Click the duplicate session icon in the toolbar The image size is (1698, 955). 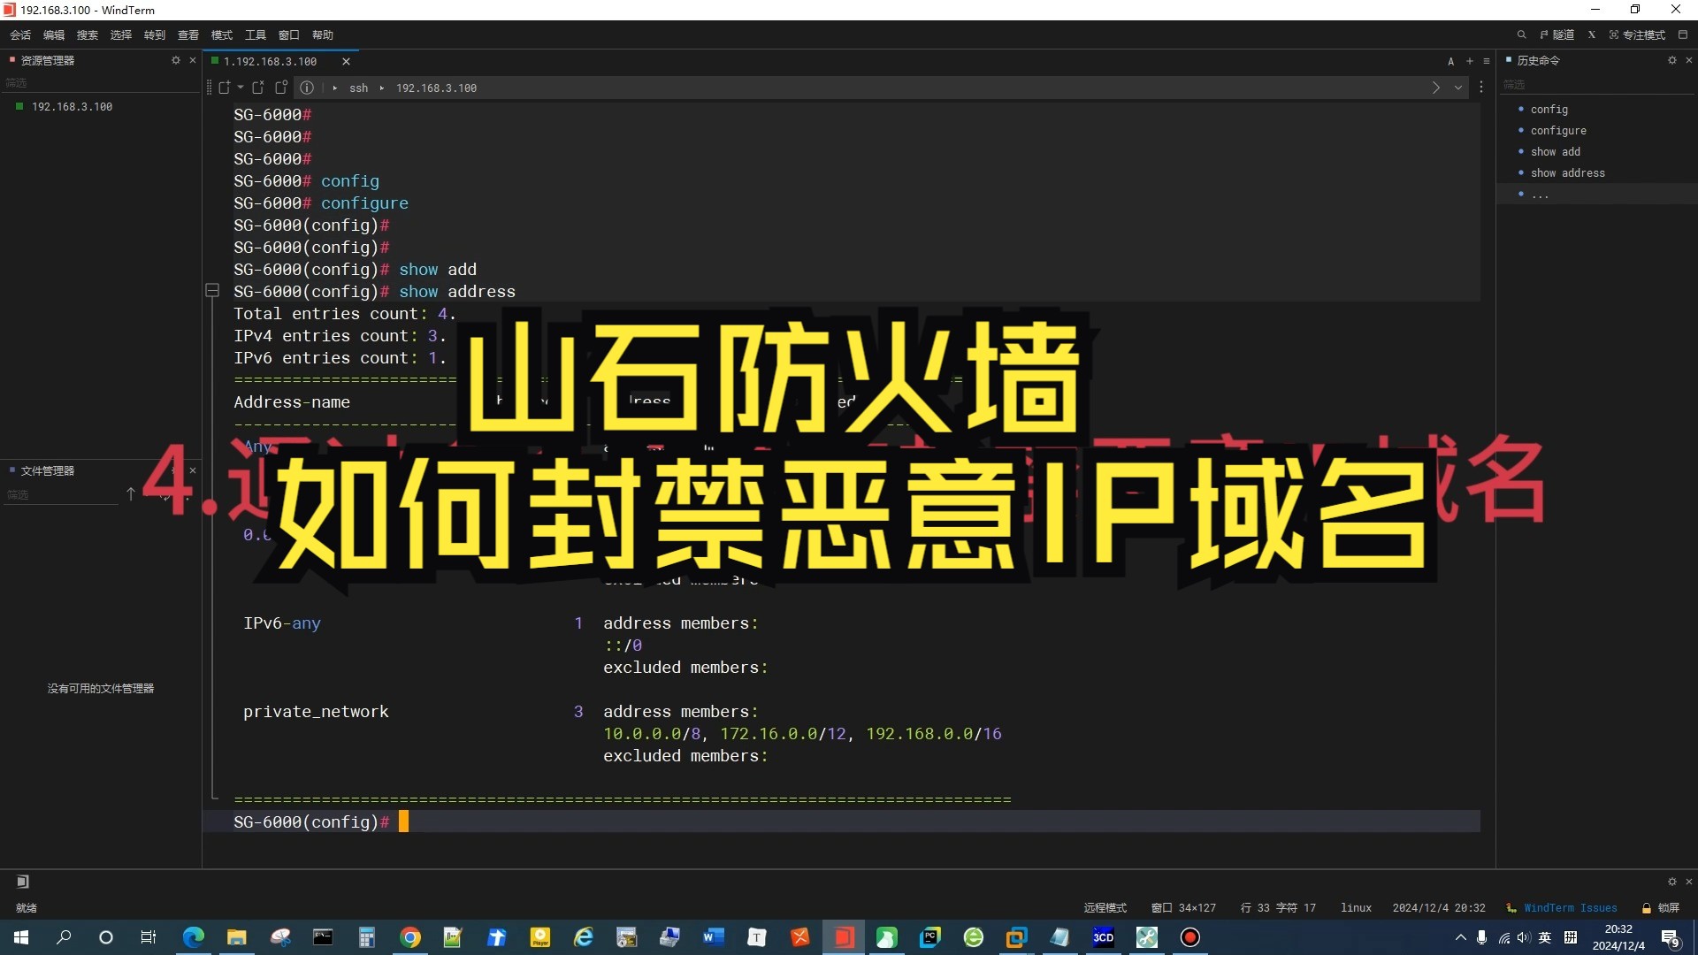[281, 88]
